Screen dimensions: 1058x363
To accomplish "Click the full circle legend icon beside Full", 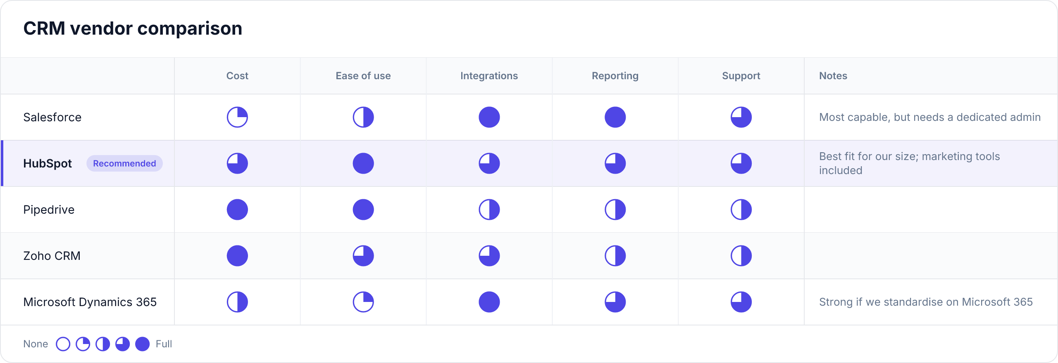I will click(143, 344).
